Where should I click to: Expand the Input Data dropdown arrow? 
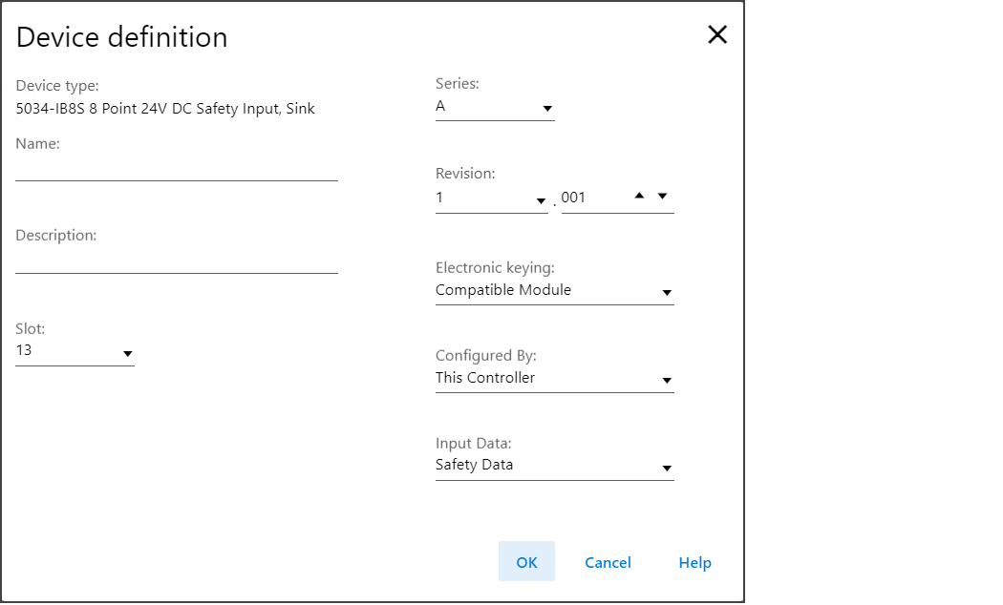tap(667, 469)
